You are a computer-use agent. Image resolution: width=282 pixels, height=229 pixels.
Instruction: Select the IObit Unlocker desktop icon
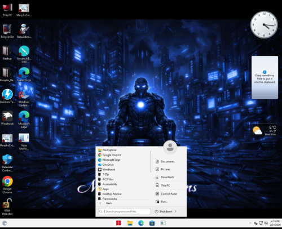pos(7,207)
